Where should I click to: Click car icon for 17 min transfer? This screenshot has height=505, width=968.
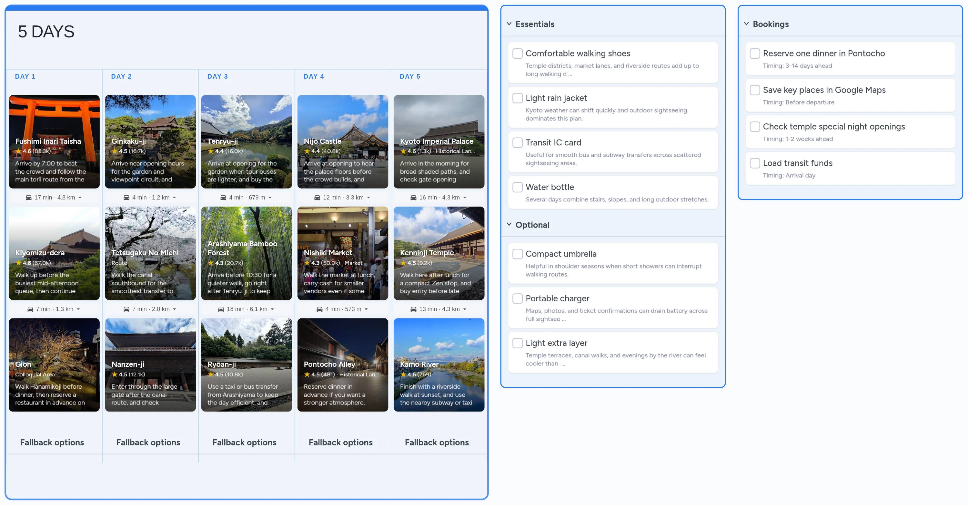point(29,198)
